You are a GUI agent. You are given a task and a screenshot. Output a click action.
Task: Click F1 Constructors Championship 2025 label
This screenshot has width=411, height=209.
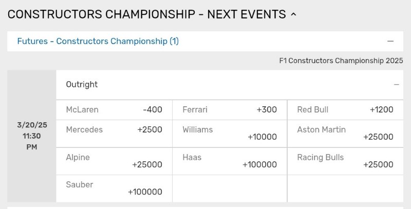tap(341, 61)
